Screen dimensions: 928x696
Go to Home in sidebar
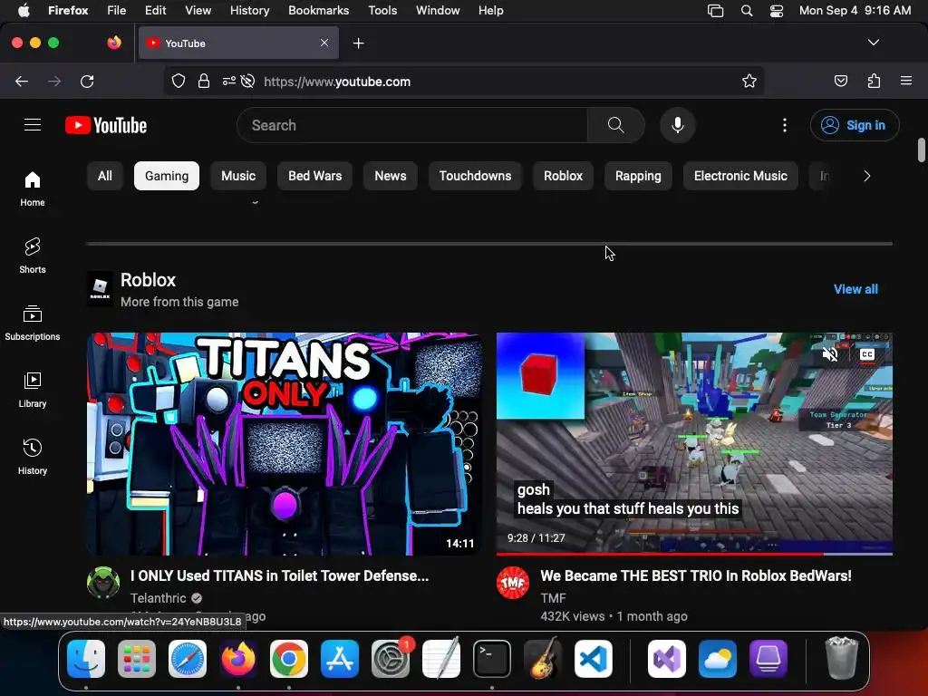click(x=33, y=188)
